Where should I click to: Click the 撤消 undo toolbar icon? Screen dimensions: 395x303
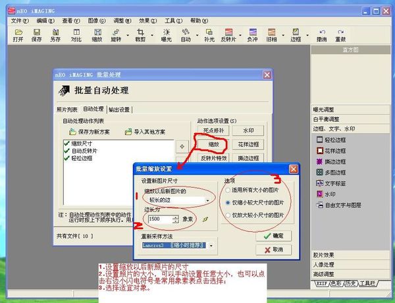321,34
